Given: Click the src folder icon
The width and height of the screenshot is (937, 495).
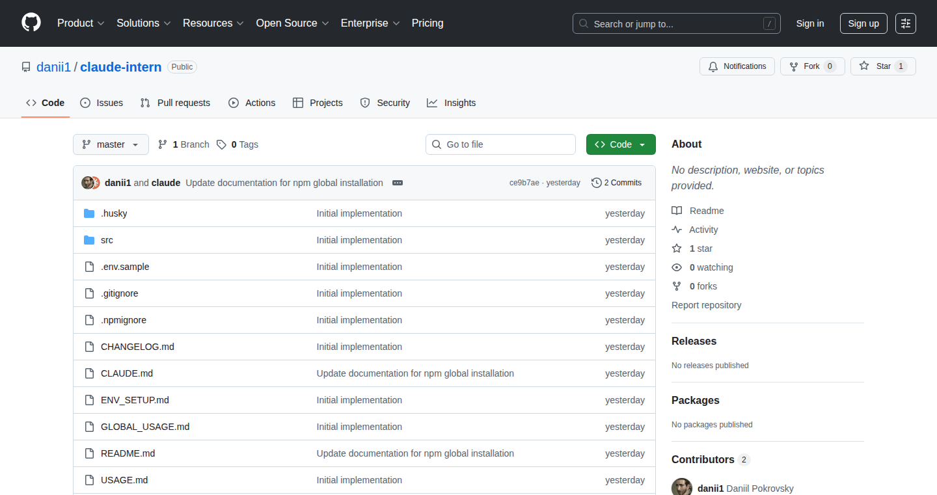Looking at the screenshot, I should coord(89,240).
